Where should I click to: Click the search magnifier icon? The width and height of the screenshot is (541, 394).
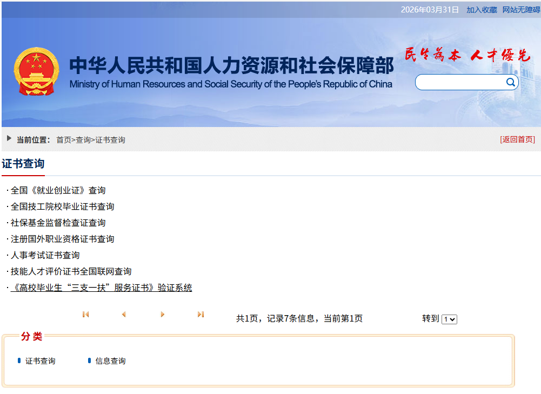[x=510, y=82]
